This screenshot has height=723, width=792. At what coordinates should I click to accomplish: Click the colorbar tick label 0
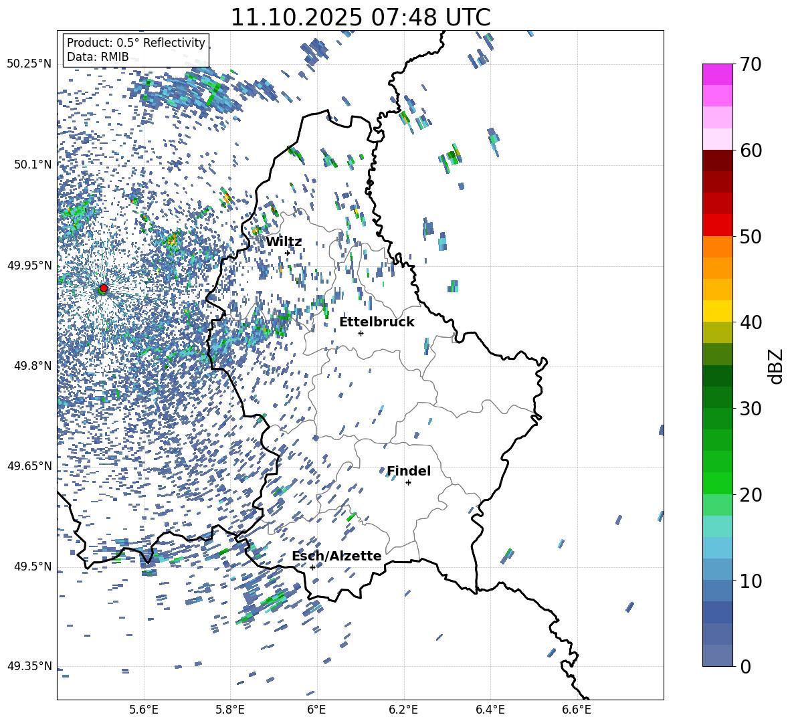tap(745, 666)
